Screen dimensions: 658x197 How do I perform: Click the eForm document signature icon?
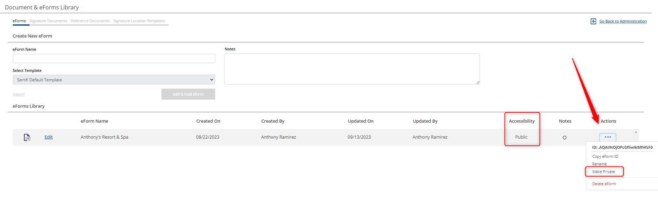tap(27, 137)
